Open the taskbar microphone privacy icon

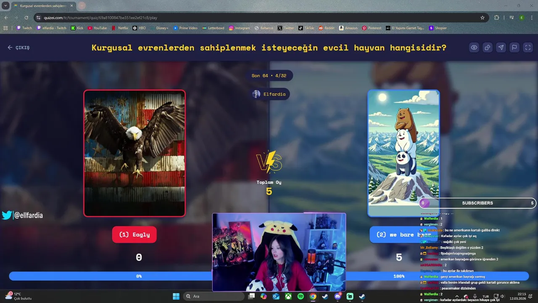[475, 296]
